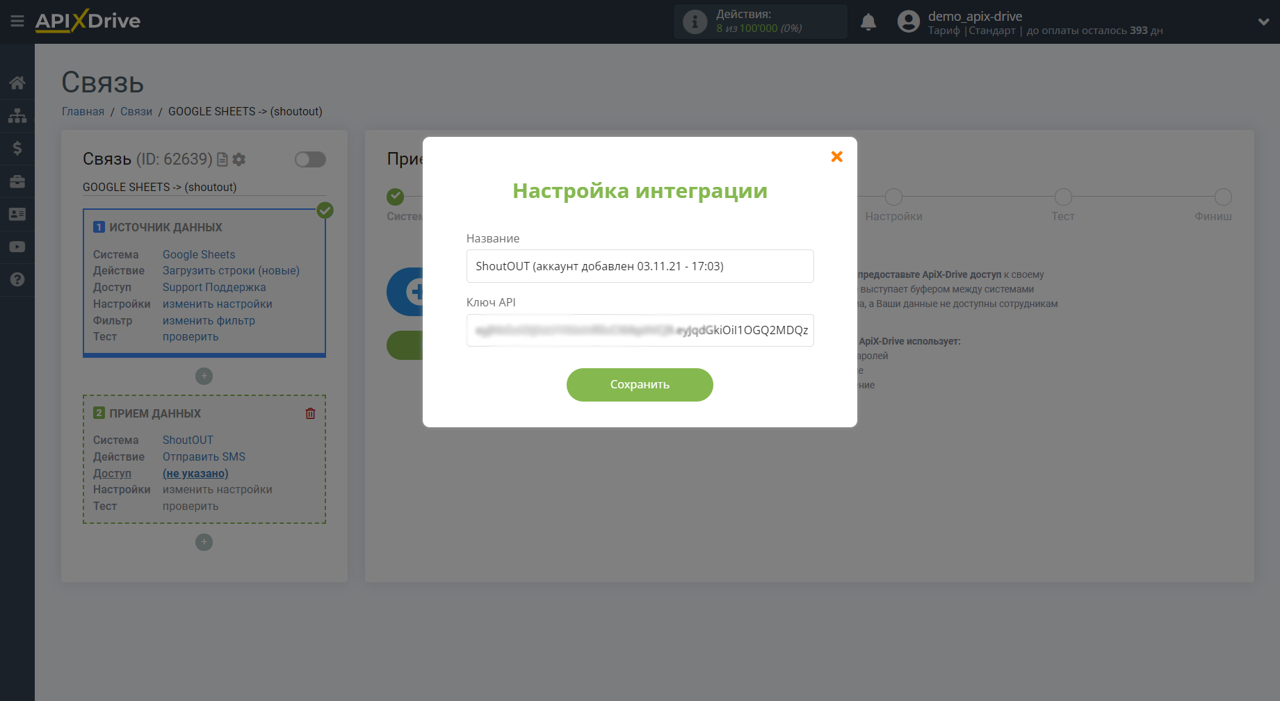Click receiver изменить настройки text
1280x701 pixels.
click(218, 490)
